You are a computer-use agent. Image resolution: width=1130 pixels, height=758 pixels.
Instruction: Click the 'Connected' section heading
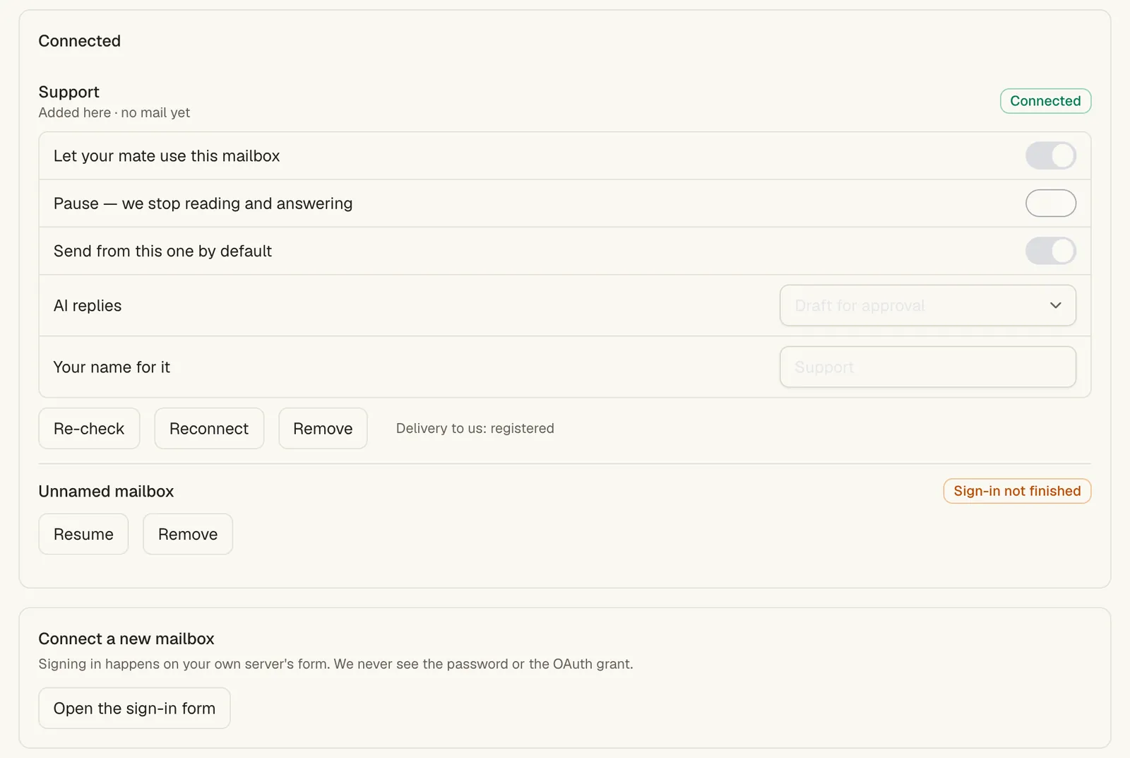click(80, 41)
